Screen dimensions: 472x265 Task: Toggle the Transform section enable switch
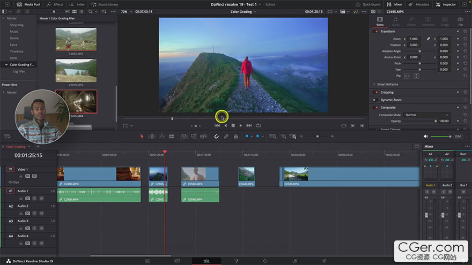tap(375, 32)
